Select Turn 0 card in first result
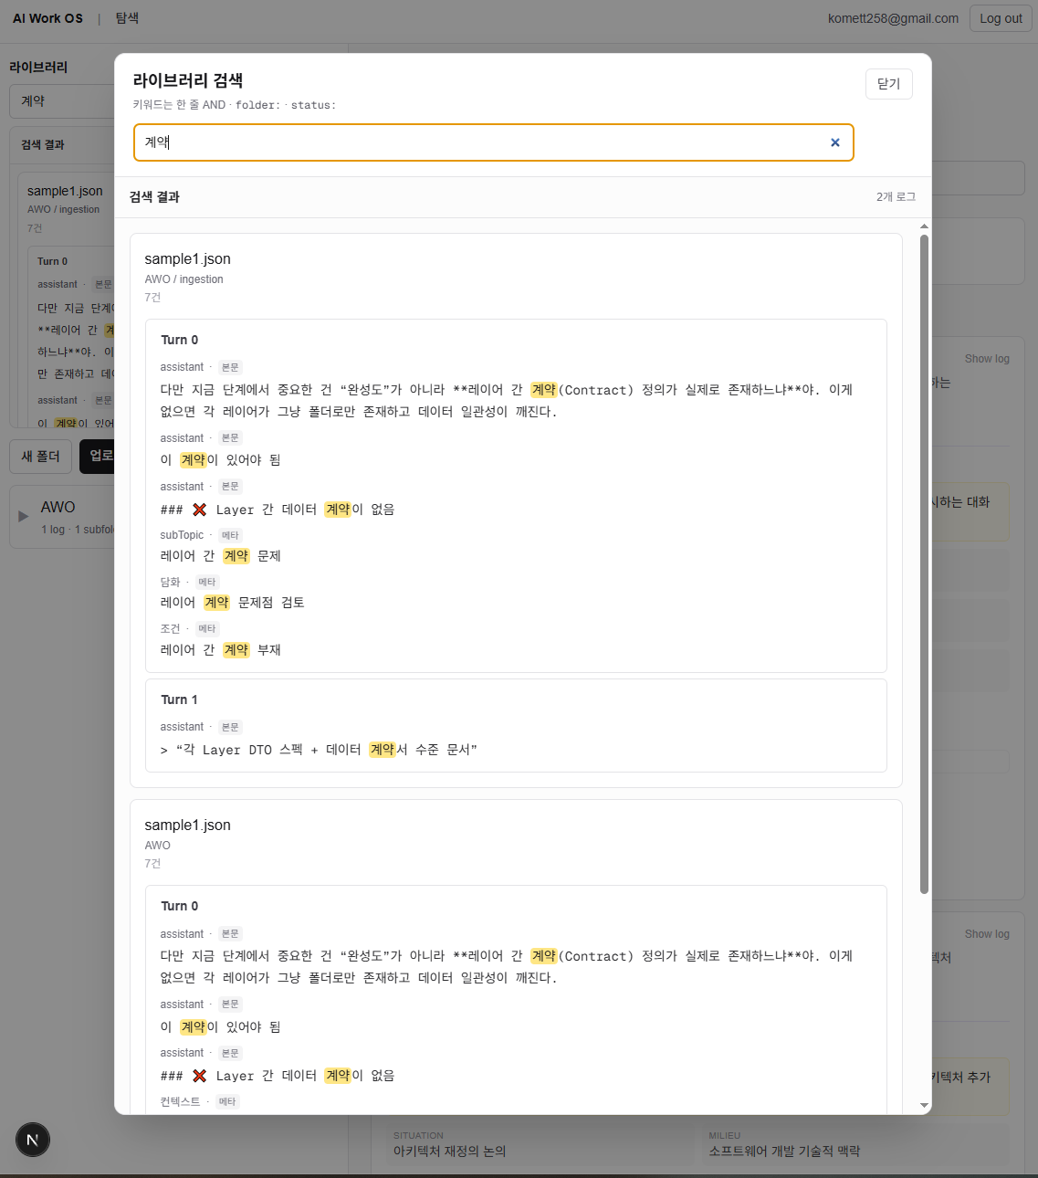This screenshot has width=1038, height=1178. pos(516,496)
